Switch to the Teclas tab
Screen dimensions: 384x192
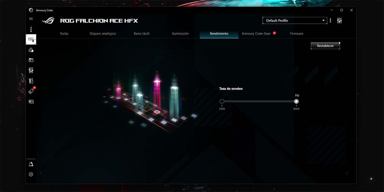pos(64,34)
